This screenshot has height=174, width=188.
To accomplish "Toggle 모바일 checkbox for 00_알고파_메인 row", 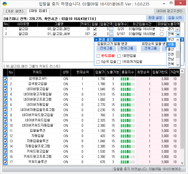I will point(162,29).
